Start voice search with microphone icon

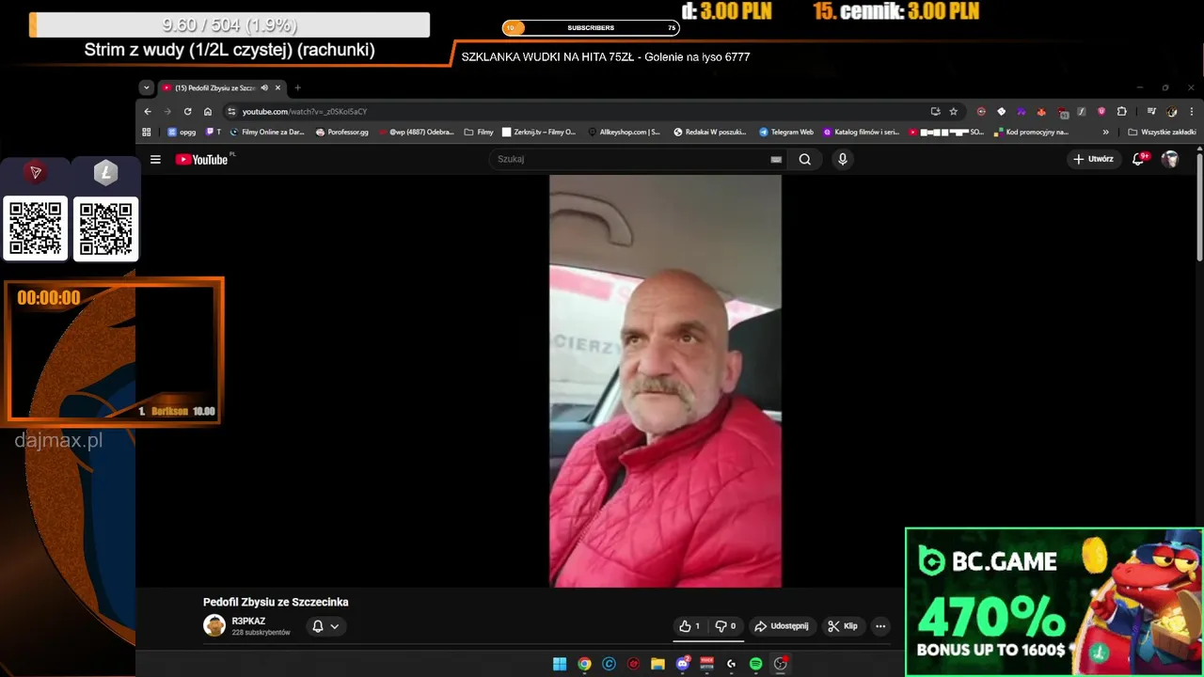843,160
